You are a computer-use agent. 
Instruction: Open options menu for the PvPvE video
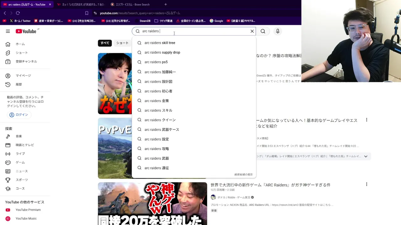367,120
